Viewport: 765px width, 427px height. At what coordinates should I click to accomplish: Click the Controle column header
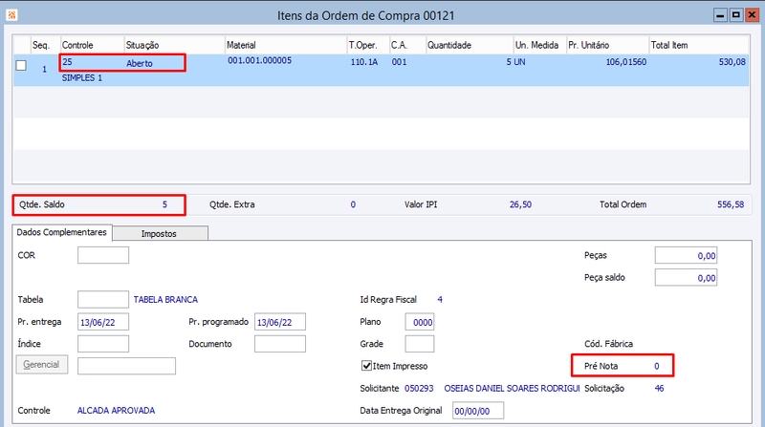[x=92, y=45]
